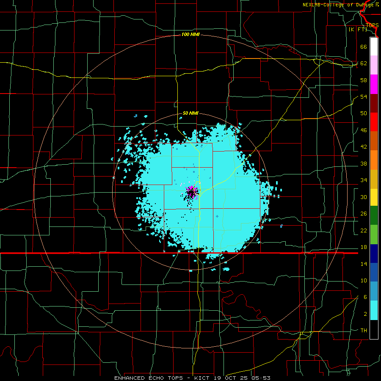Click the 62 value on the scale
Screen dimensions: 381x381
pos(364,63)
